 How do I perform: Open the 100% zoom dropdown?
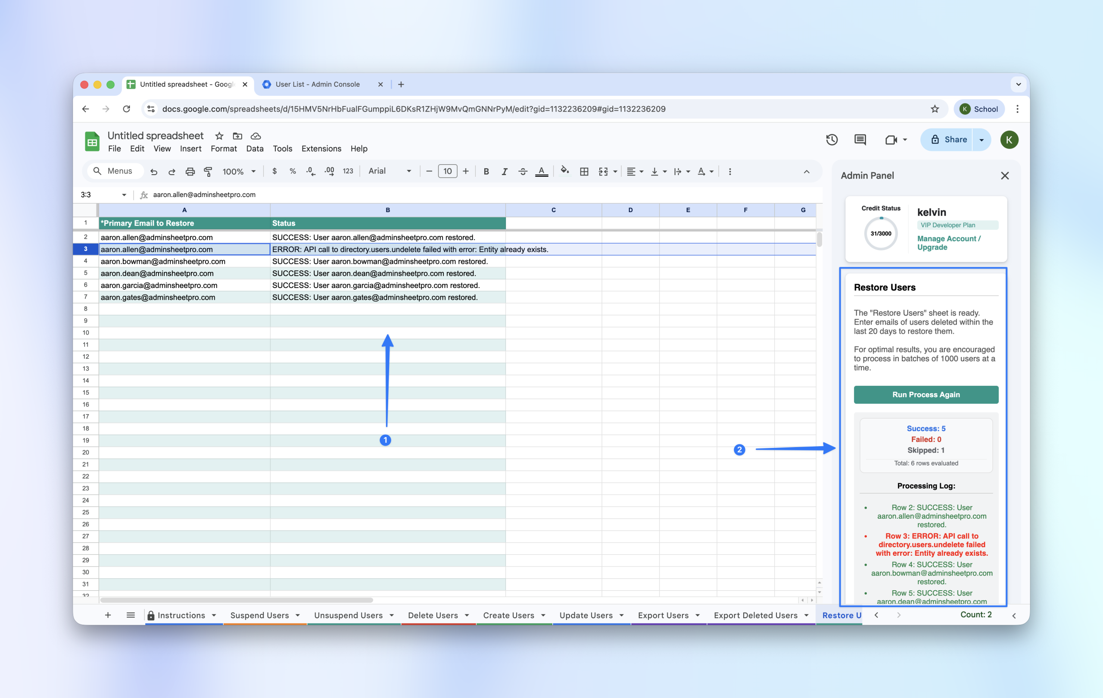click(239, 172)
